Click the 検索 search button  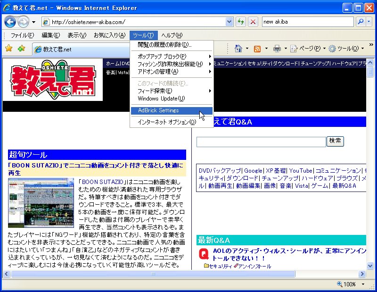click(335, 142)
